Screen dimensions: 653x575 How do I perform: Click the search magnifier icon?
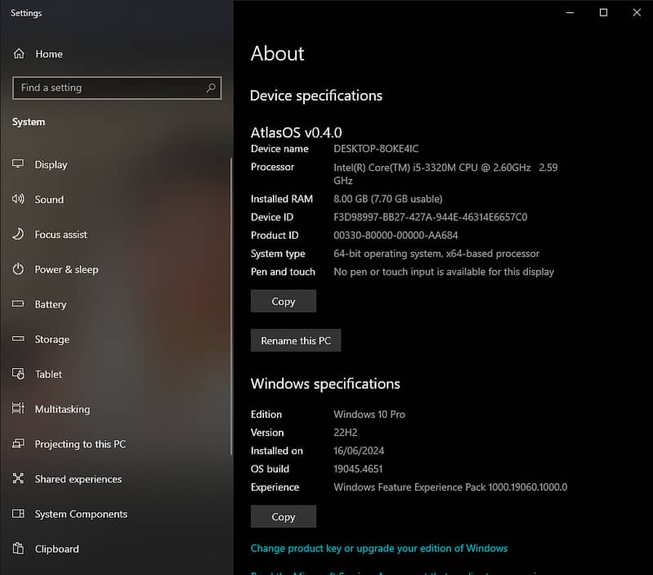(x=211, y=88)
